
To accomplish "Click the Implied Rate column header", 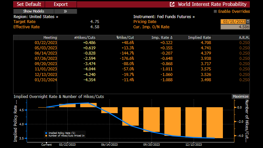I will 199,37.
